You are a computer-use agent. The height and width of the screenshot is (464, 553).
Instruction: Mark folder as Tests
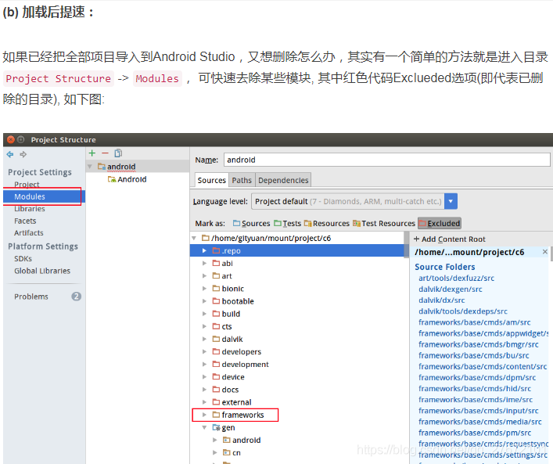[x=287, y=223]
